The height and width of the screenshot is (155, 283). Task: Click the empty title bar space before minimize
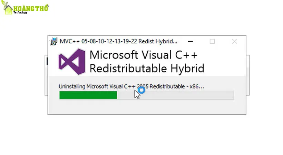[182, 41]
